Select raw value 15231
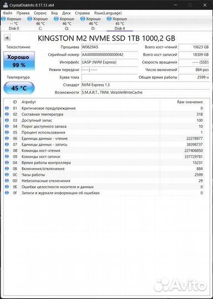This screenshot has width=213, height=299. click(197, 163)
